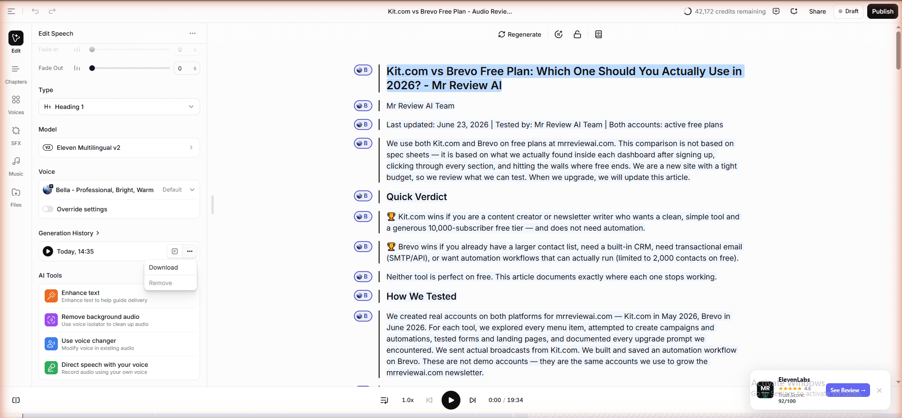Image resolution: width=902 pixels, height=418 pixels.
Task: Click the refresh icon next to Share
Action: (x=794, y=11)
